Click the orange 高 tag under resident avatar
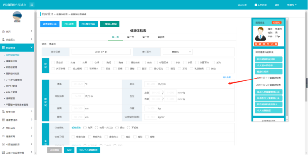Viewport: 308px width, 155px height. coord(256,44)
